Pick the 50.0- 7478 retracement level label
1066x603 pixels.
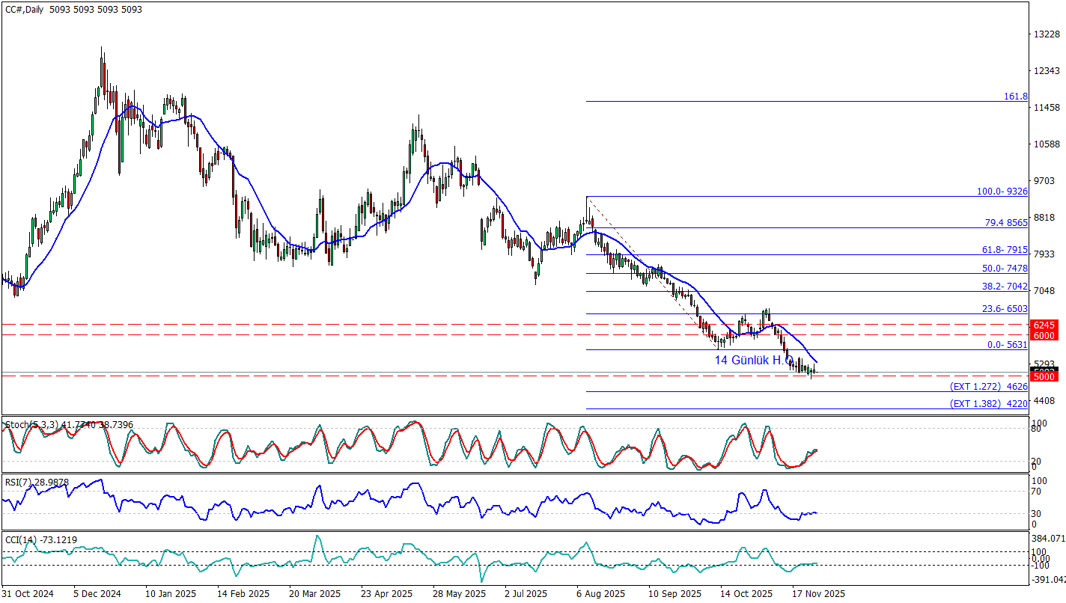pos(1004,268)
